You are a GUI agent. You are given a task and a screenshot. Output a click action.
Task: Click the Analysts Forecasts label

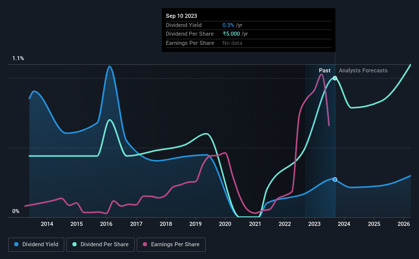tap(363, 70)
